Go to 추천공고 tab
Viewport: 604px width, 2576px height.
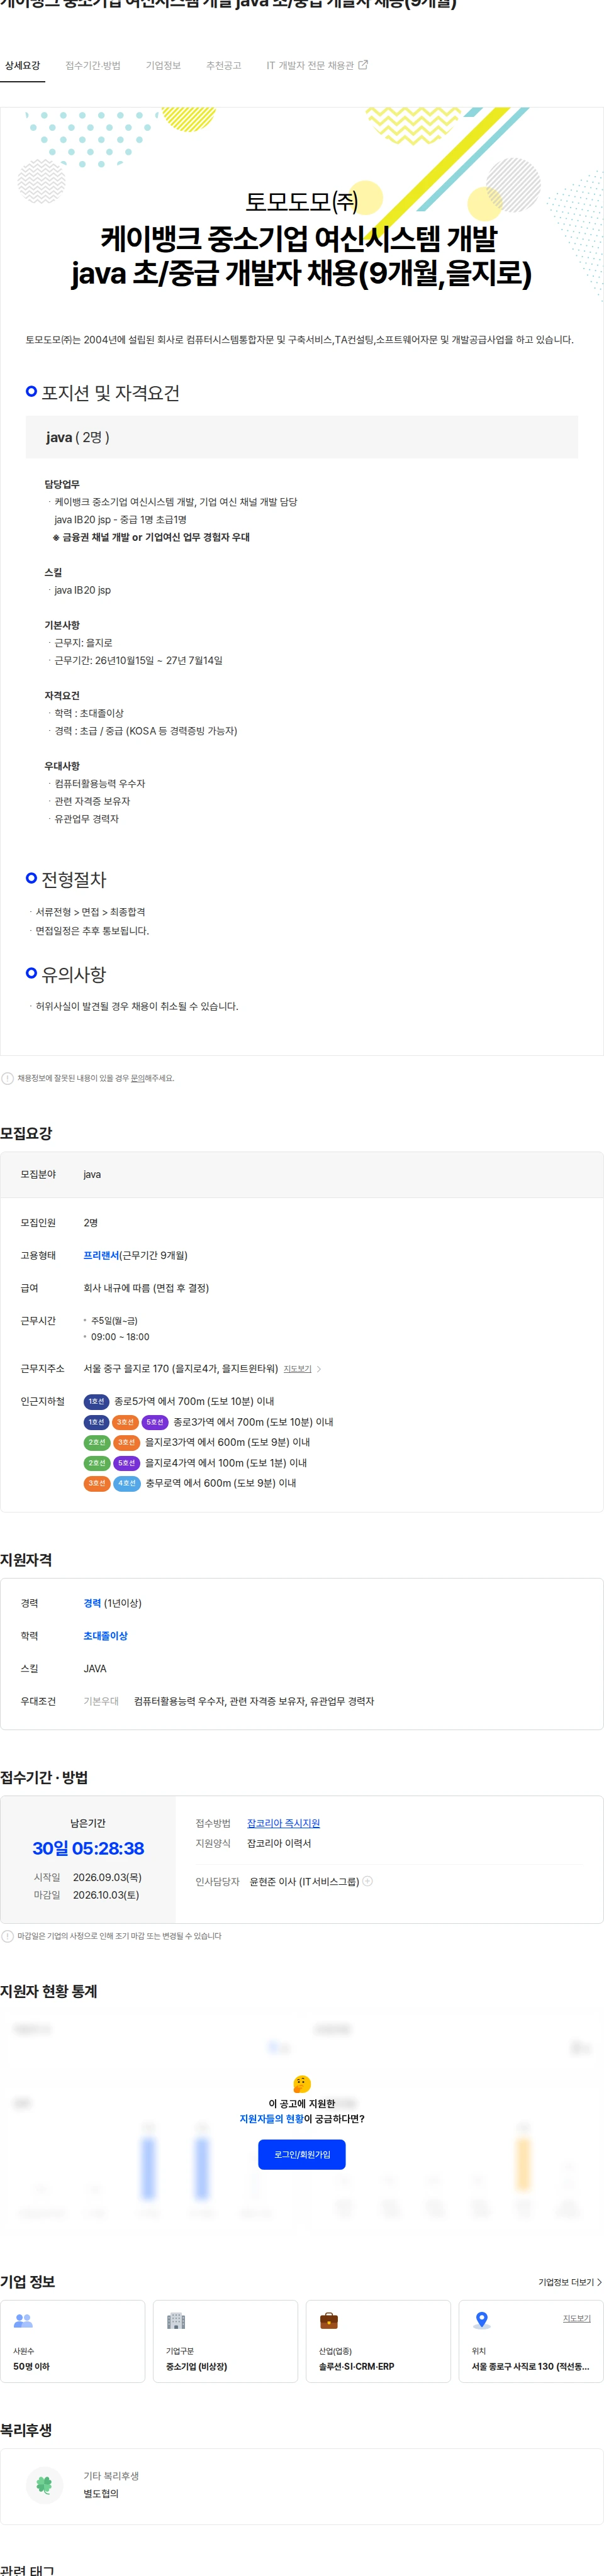tap(224, 66)
